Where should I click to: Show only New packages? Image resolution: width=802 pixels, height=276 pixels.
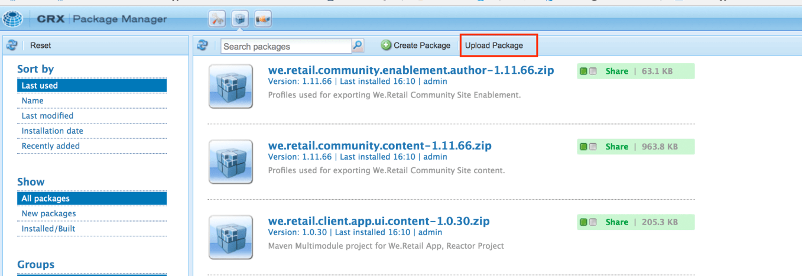pos(49,213)
